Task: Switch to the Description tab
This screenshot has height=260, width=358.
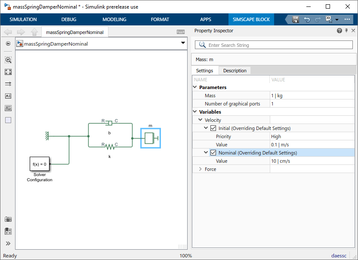Action: [x=235, y=71]
